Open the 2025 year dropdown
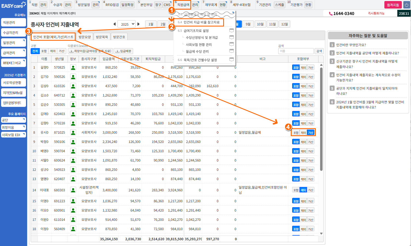Image resolution: width=411 pixels, height=246 pixels. pyautogui.click(x=126, y=24)
